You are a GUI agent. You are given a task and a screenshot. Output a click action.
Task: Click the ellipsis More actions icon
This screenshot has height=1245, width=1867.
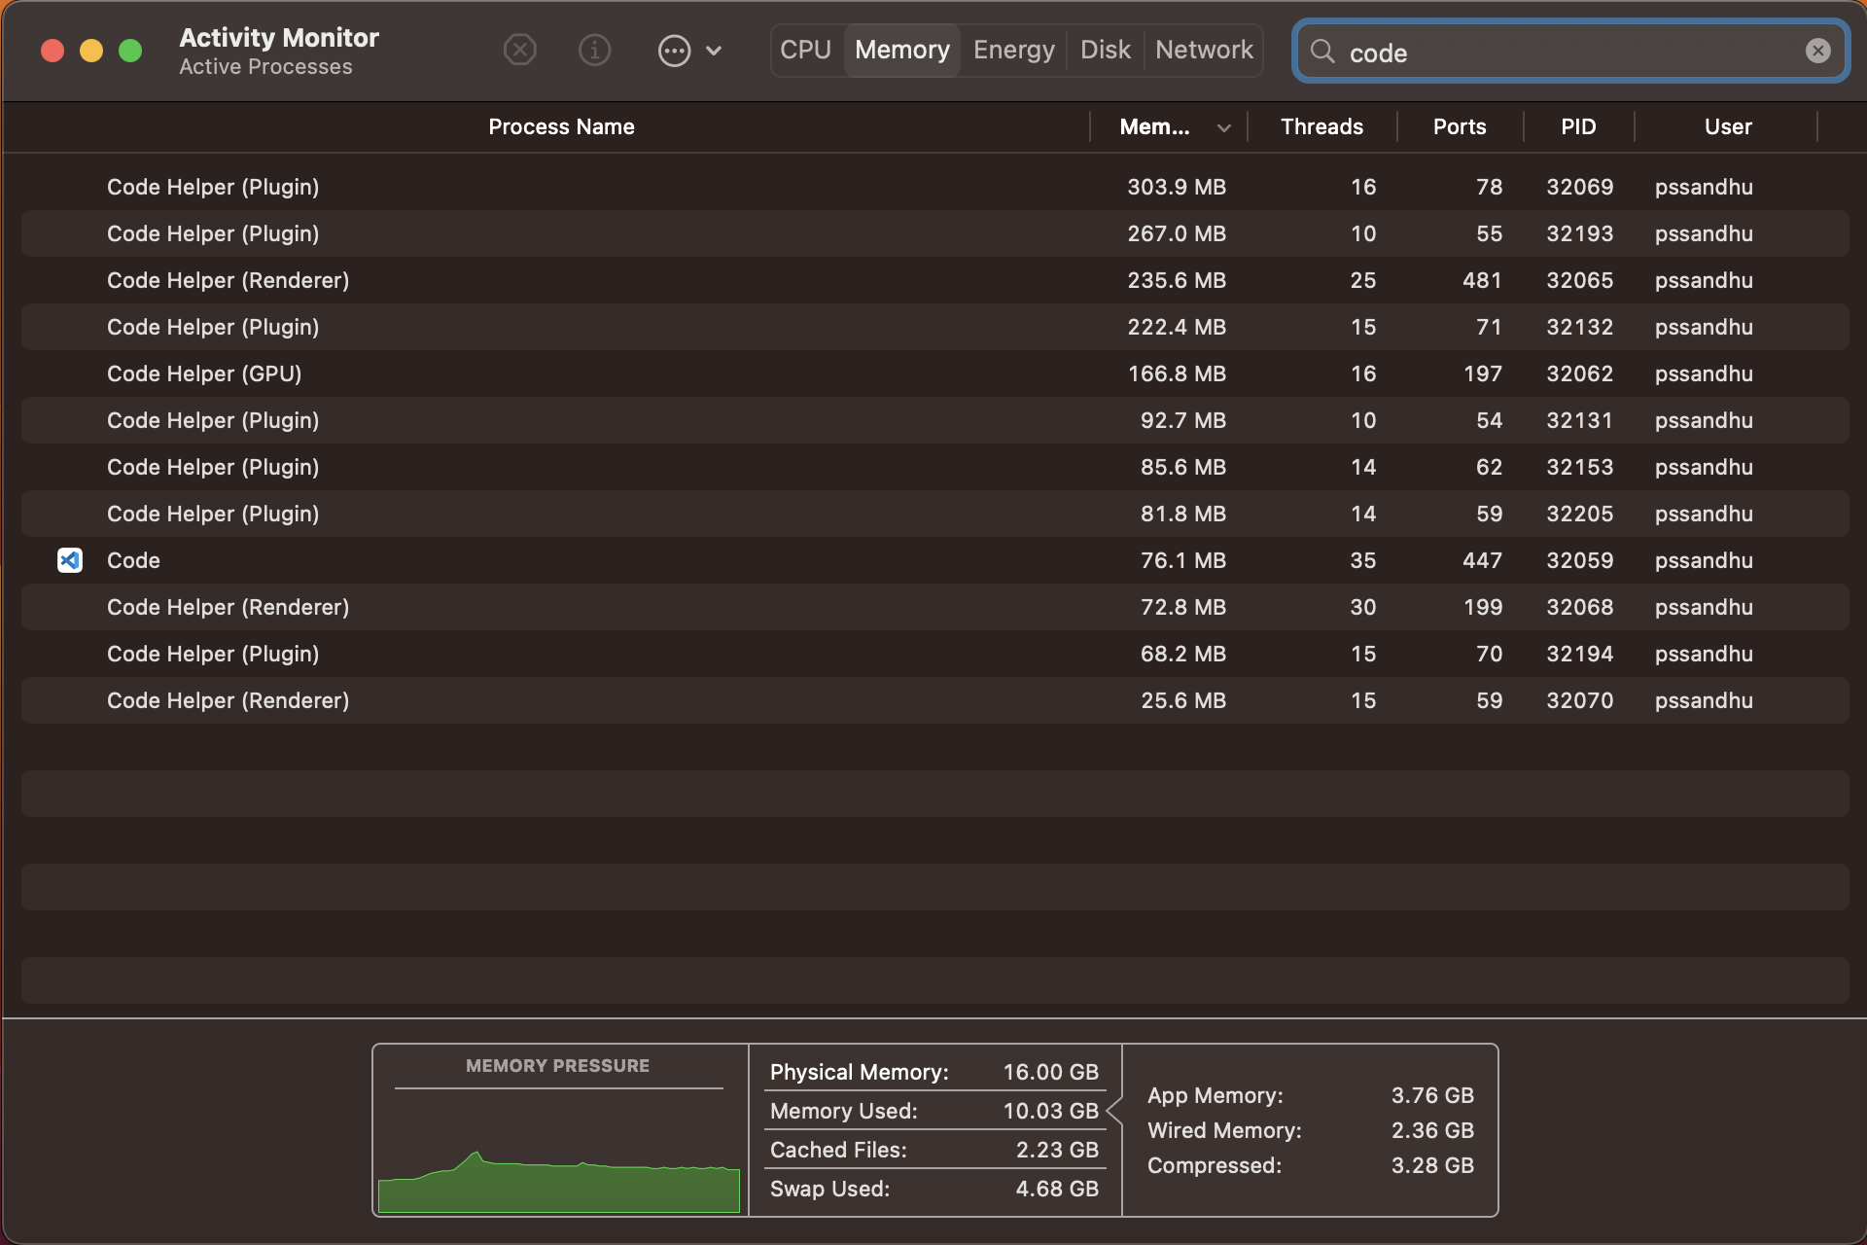click(x=674, y=51)
